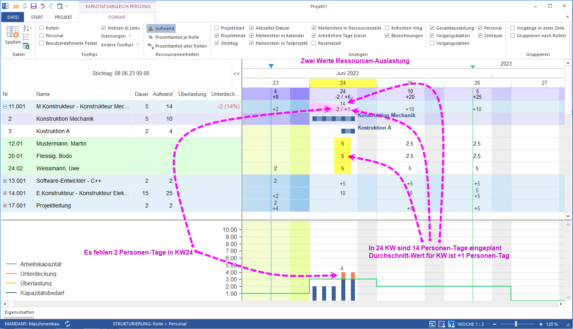Viewport: 573px width, 329px height.
Task: Open the Warnungen dropdown
Action: tap(116, 36)
